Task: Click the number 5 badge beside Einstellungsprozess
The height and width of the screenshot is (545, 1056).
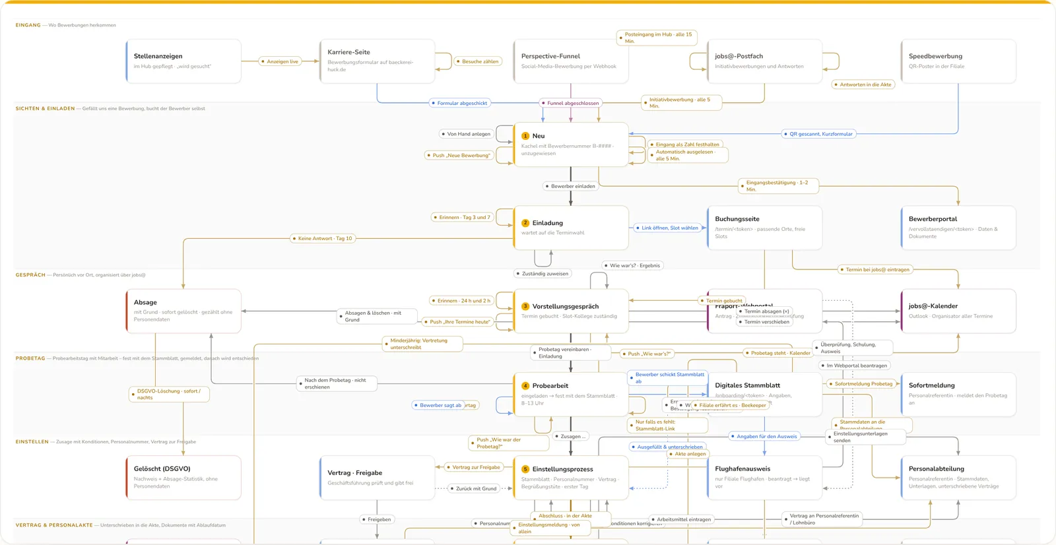Action: pos(525,469)
